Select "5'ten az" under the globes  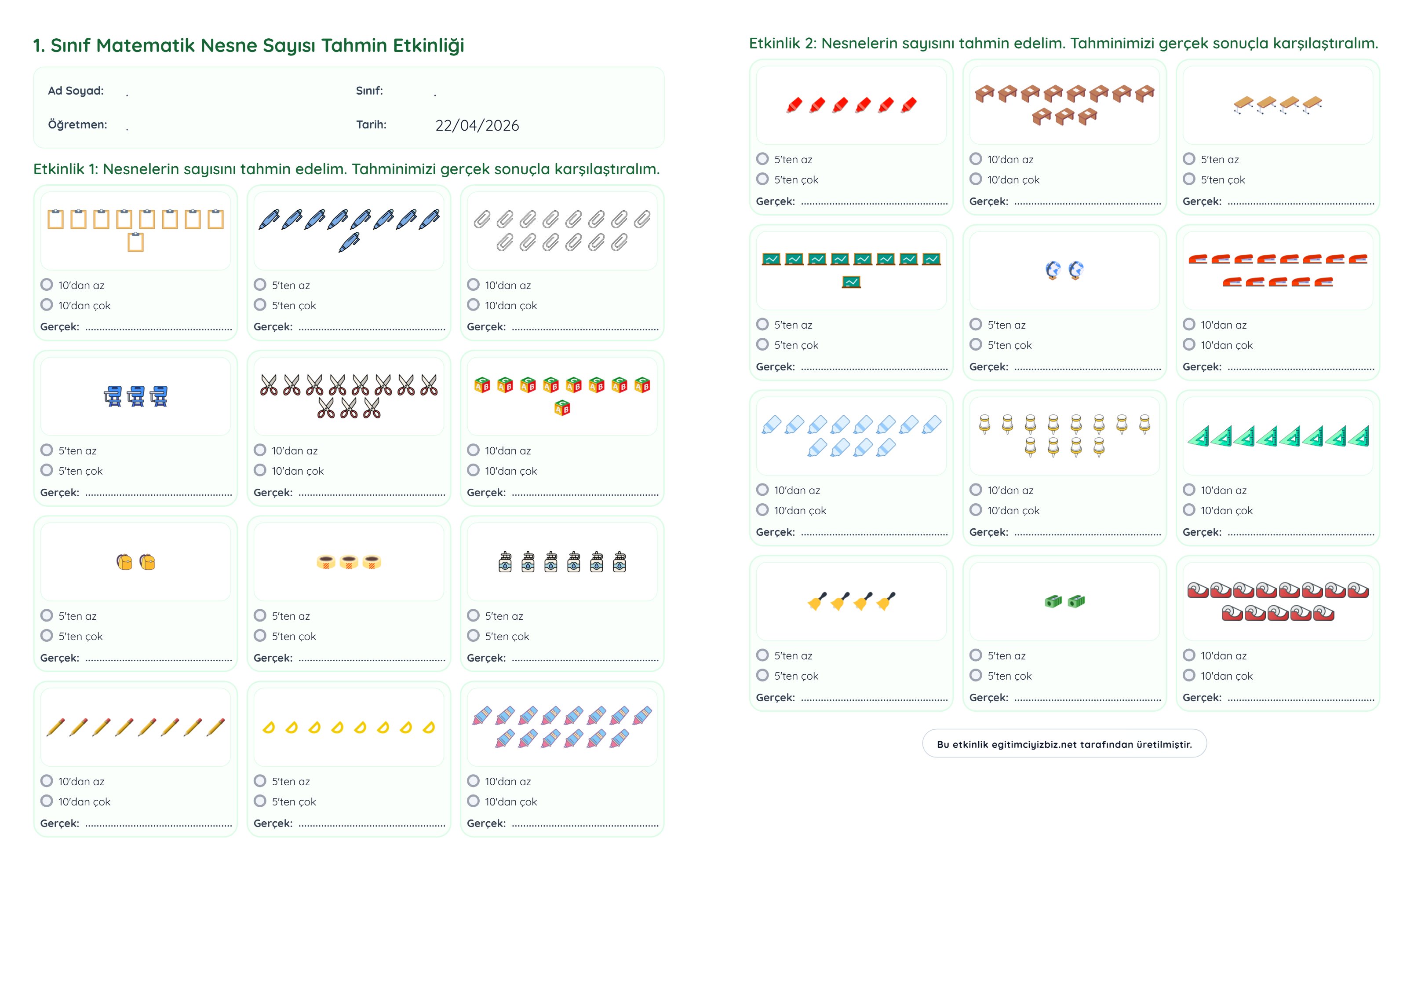click(x=976, y=325)
